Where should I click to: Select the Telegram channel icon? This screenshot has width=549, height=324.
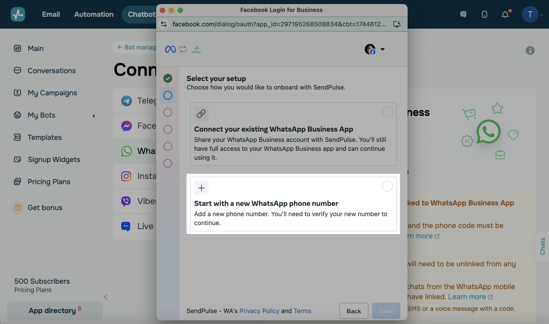pos(127,101)
